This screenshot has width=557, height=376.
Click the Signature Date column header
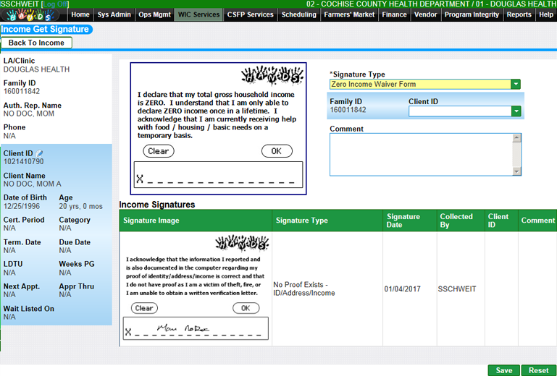pos(403,221)
